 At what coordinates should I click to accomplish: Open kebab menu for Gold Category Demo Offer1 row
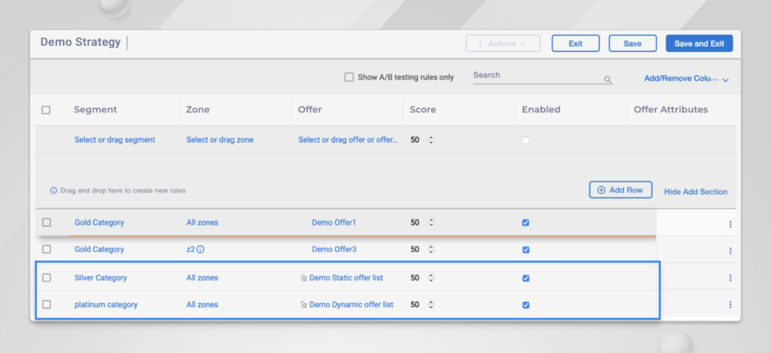point(730,224)
